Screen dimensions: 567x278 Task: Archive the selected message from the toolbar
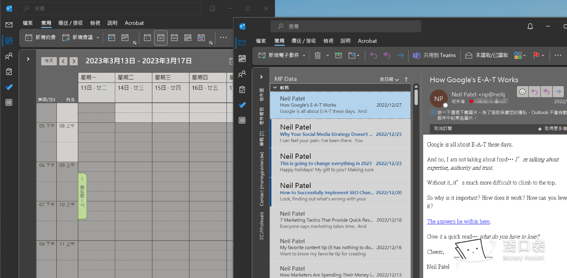point(338,56)
